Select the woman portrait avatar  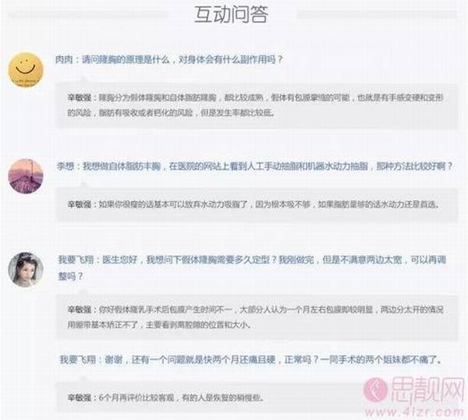26,269
